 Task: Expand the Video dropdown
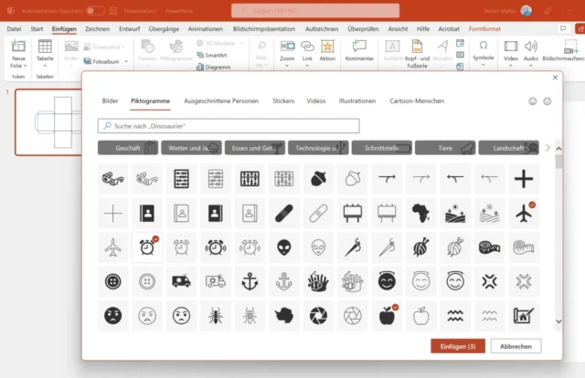[511, 66]
